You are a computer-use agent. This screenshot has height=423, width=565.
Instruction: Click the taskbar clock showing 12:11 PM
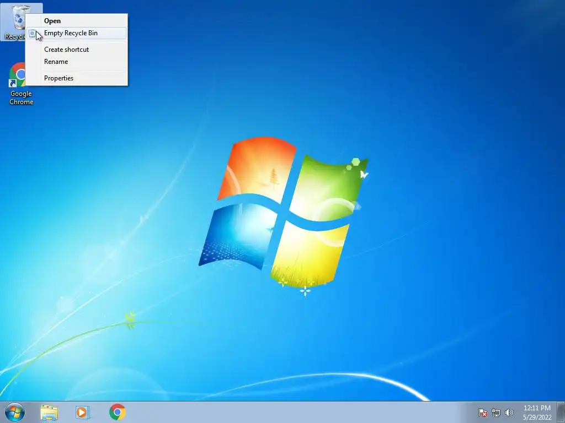(537, 413)
